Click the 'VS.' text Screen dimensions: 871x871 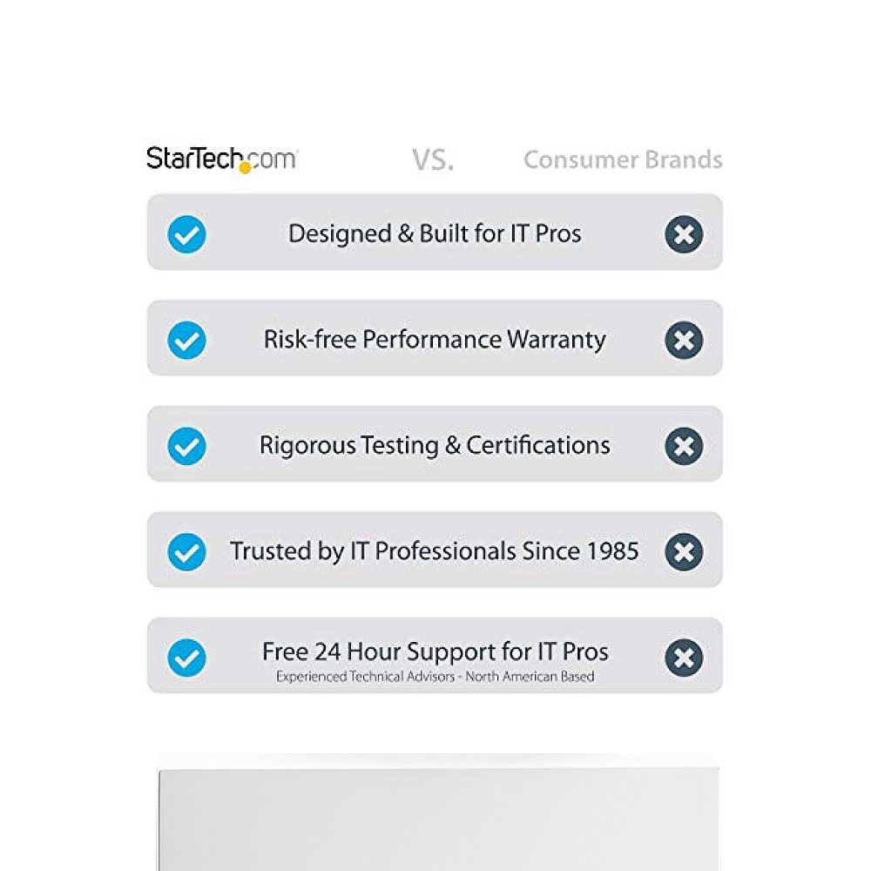[x=433, y=160]
